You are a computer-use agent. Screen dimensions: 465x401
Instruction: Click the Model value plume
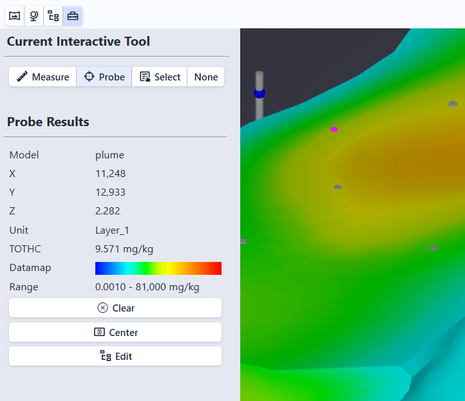tap(109, 155)
